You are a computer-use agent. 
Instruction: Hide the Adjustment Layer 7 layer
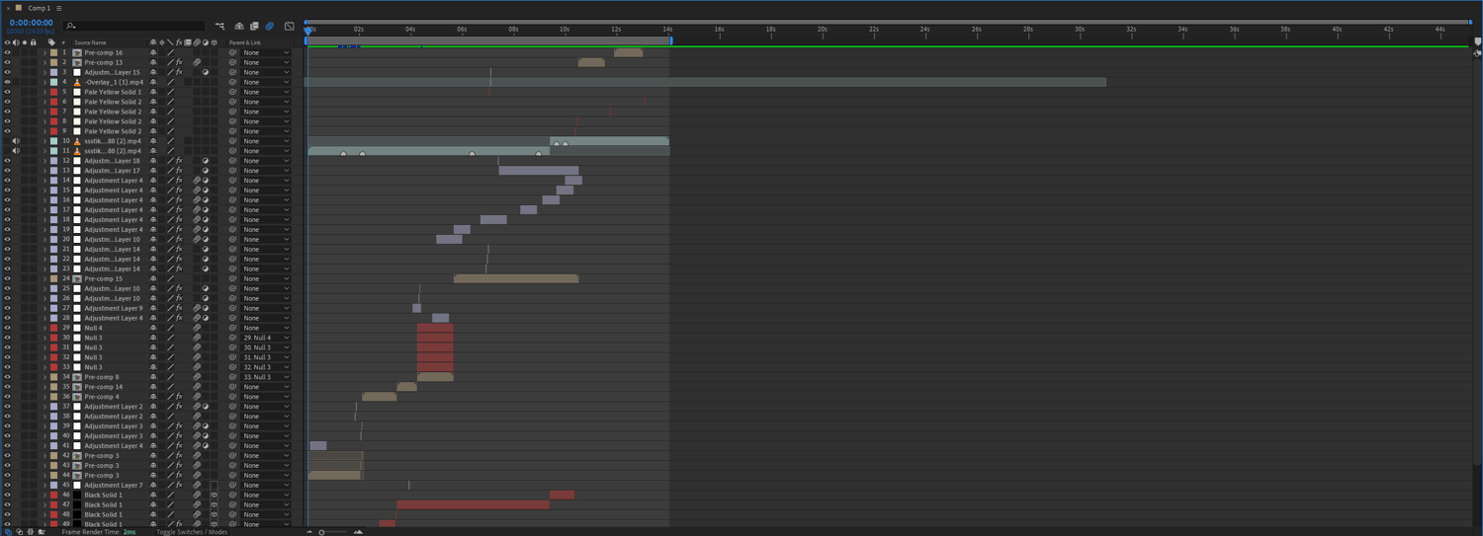(7, 486)
